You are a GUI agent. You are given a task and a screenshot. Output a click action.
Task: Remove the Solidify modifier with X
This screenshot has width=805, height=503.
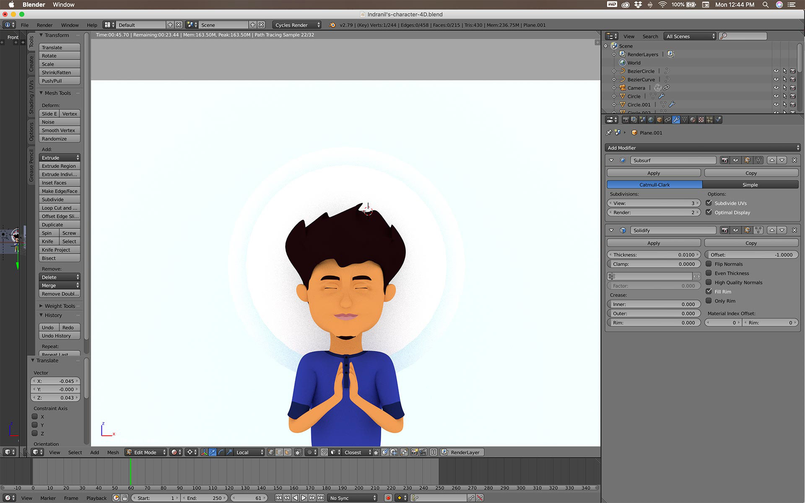click(794, 230)
